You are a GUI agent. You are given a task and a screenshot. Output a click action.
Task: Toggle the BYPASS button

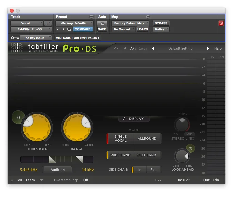161,23
